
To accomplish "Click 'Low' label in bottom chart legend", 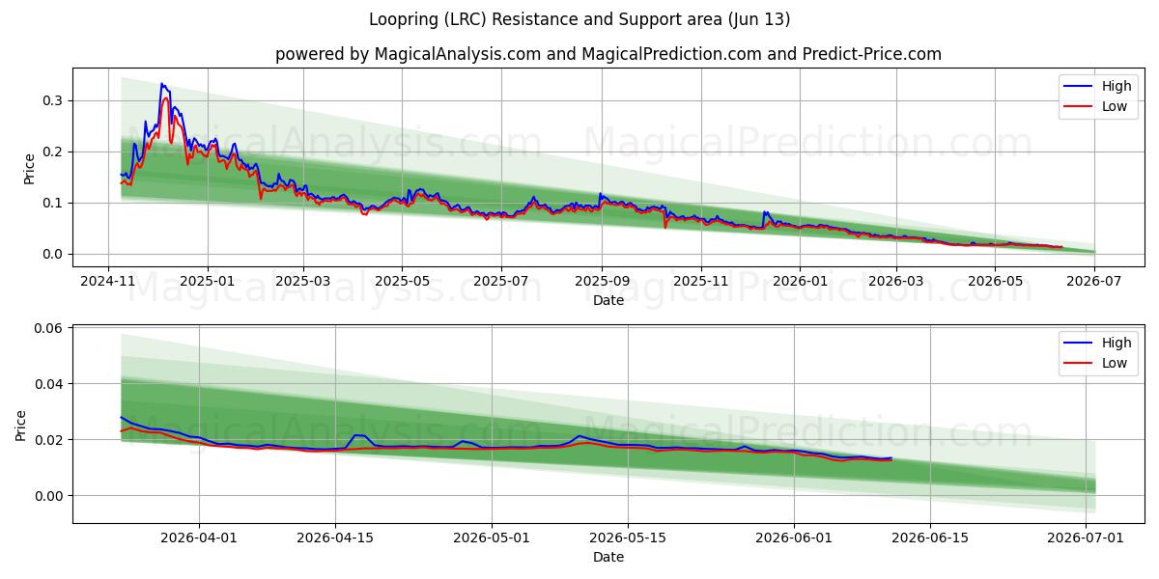I will click(x=1115, y=363).
